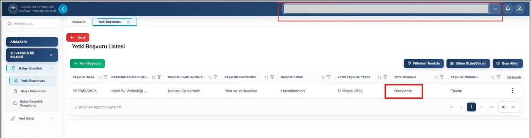
Task: Open the three-dot actions menu for the row
Action: (512, 91)
